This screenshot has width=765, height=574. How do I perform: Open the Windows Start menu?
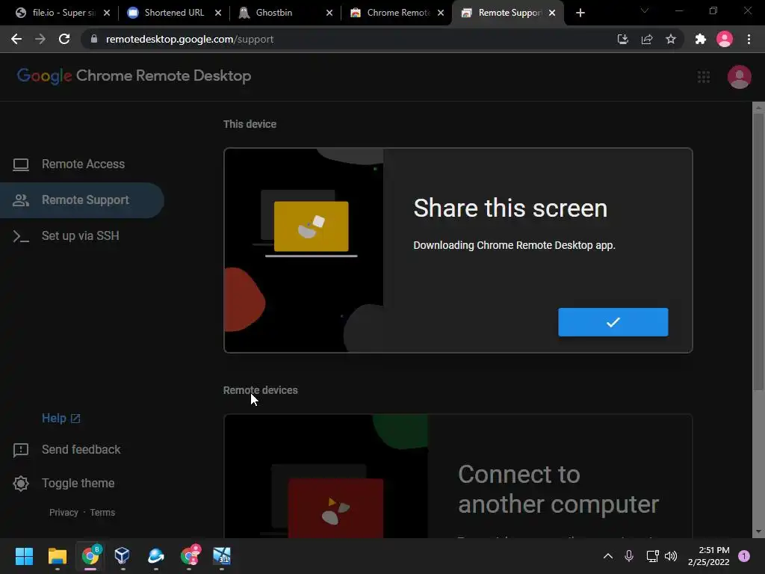pyautogui.click(x=24, y=556)
